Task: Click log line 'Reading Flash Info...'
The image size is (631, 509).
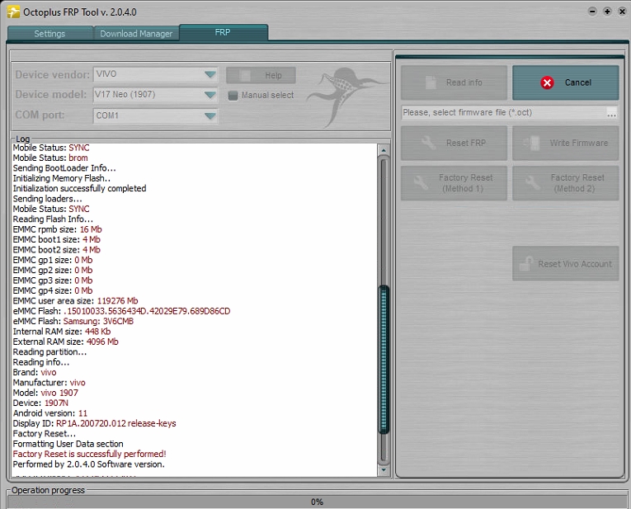Action: click(x=53, y=219)
